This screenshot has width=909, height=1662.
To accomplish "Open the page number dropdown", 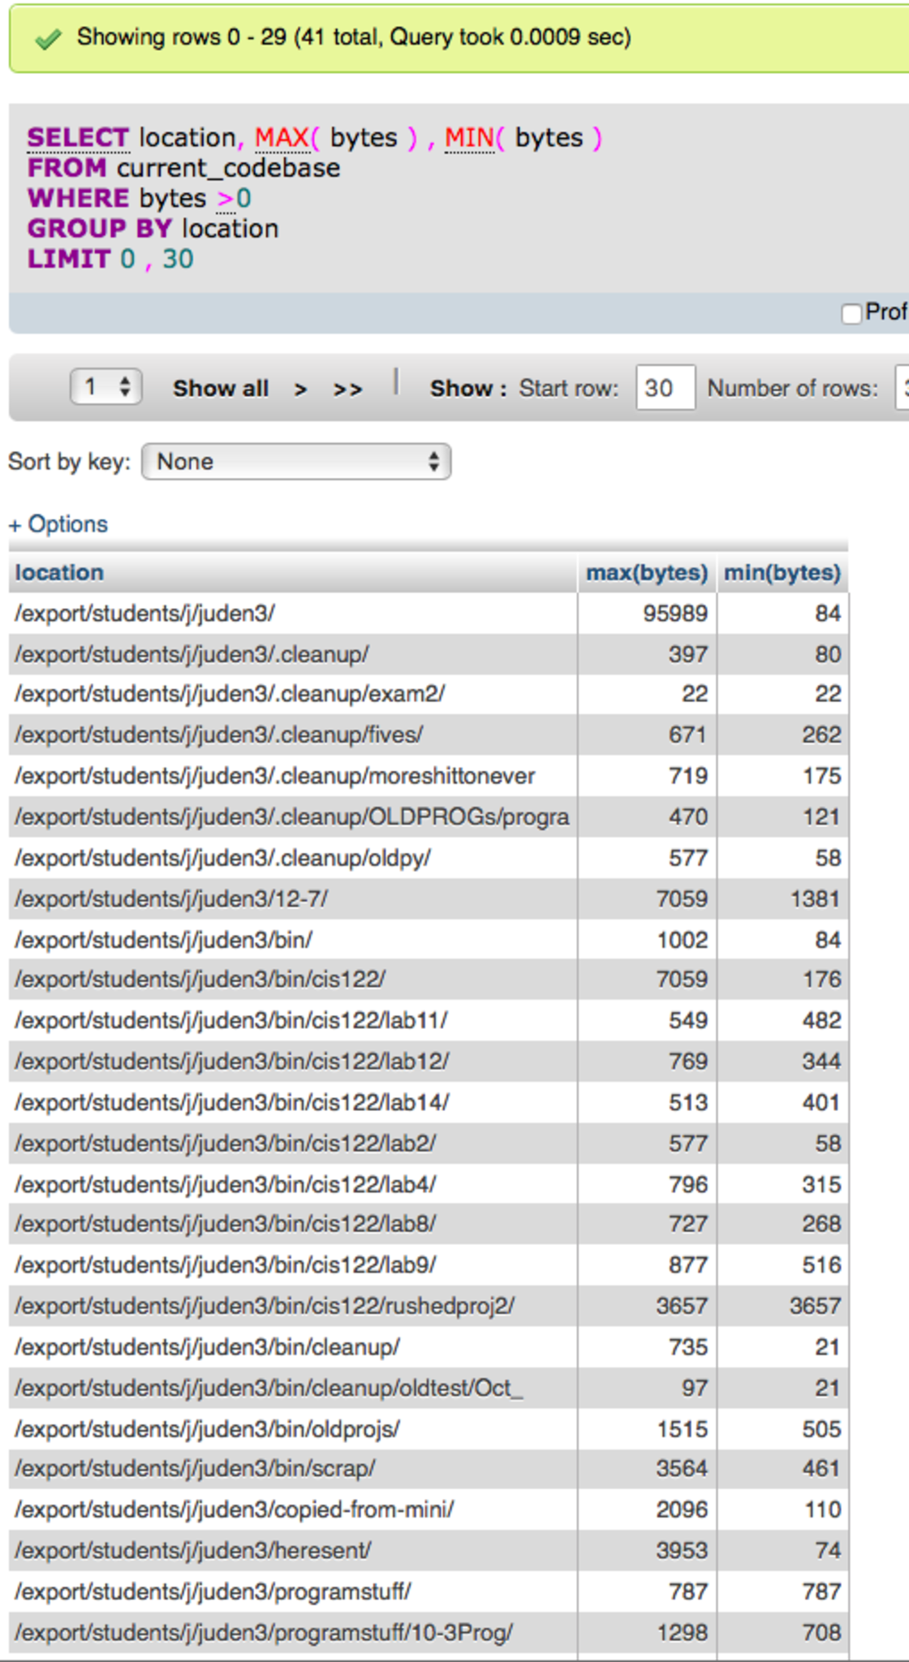I will click(x=106, y=387).
